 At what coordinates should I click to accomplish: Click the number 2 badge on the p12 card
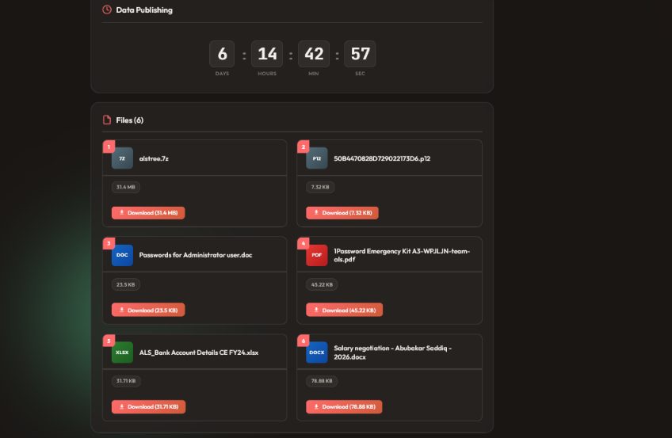coord(304,147)
